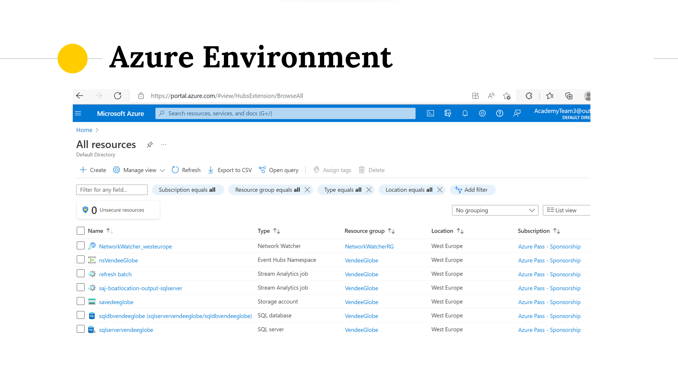The image size is (678, 381).
Task: Click the Read aloud icon in the address bar
Action: (491, 96)
